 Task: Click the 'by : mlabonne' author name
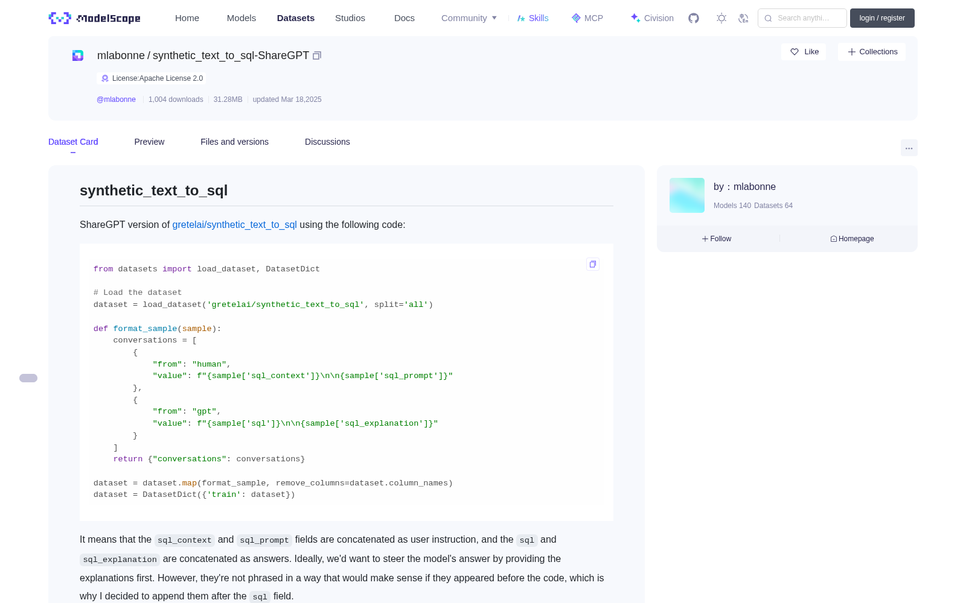(744, 187)
